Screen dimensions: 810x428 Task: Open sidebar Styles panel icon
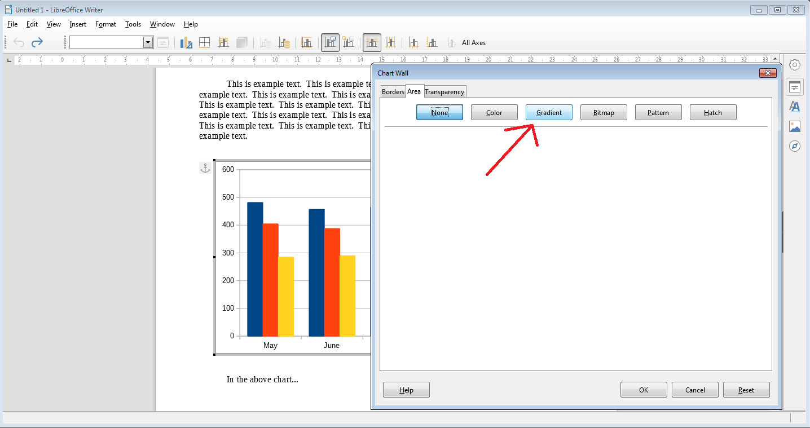(x=795, y=107)
